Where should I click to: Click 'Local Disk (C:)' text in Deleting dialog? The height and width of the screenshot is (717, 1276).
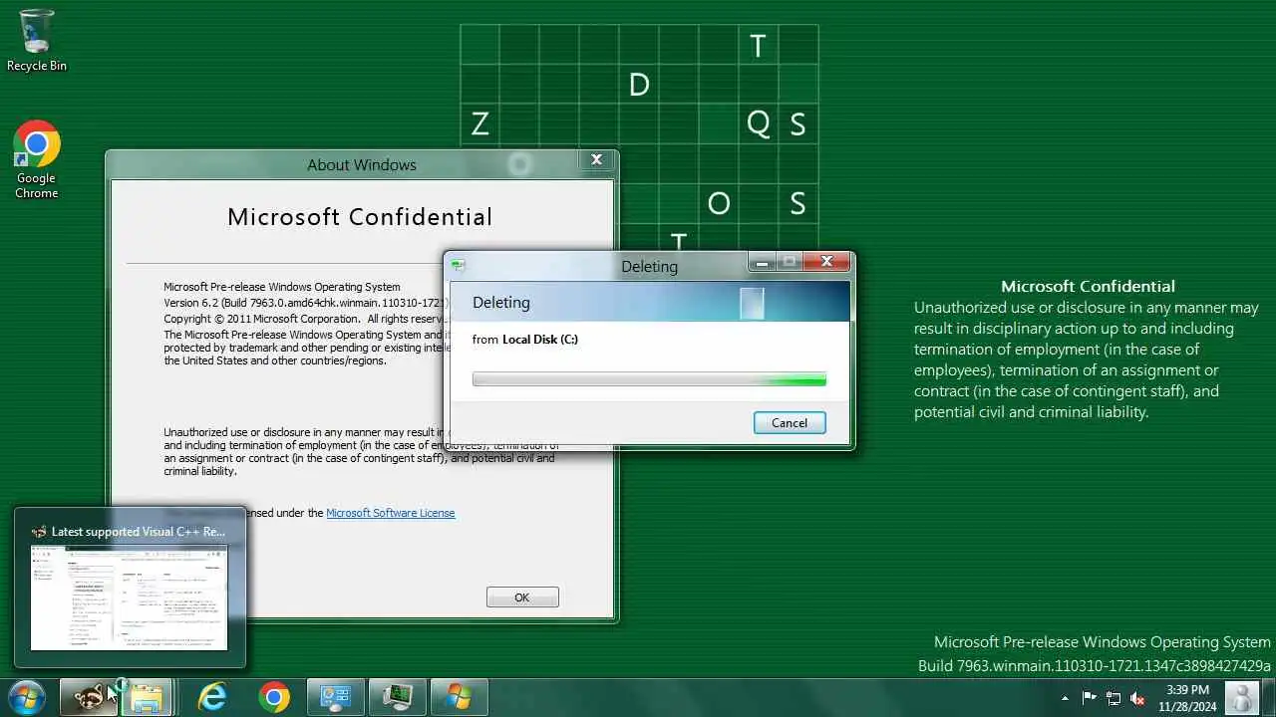tap(540, 340)
